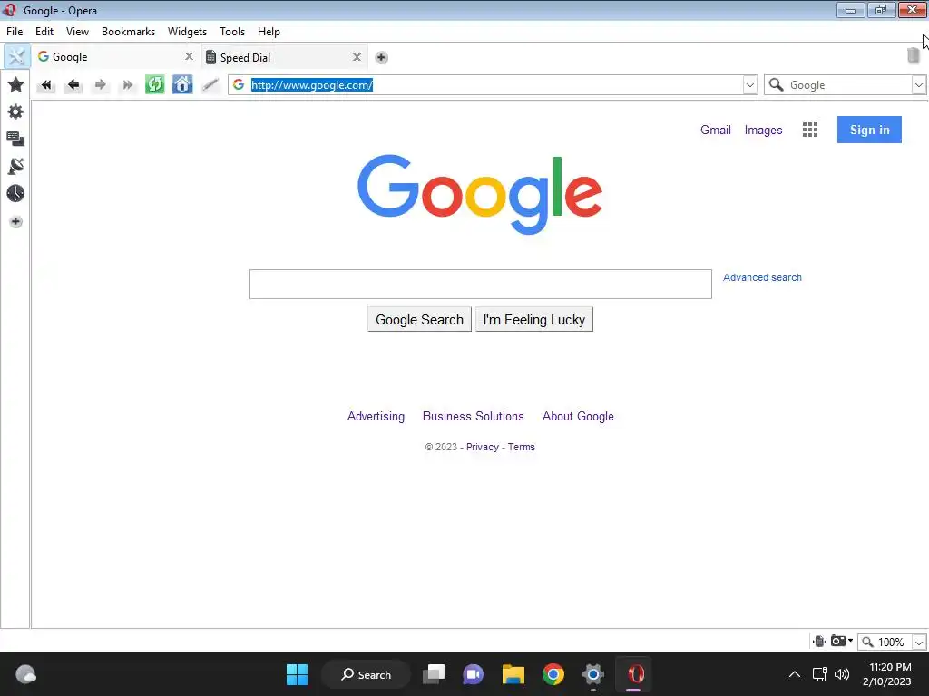Go to the Home page icon

182,84
